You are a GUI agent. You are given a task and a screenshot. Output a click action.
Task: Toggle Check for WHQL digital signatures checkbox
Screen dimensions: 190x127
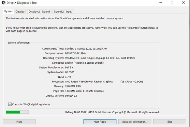coord(10,104)
